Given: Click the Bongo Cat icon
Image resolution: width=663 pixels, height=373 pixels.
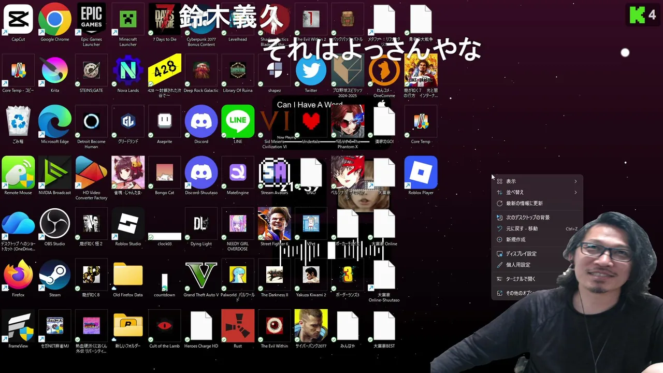Looking at the screenshot, I should tap(165, 173).
